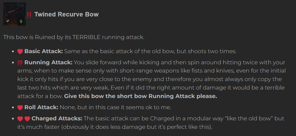Click the bold 'Give this bow' request sentence
Image resolution: width=296 pixels, height=136 pixels.
point(141,96)
